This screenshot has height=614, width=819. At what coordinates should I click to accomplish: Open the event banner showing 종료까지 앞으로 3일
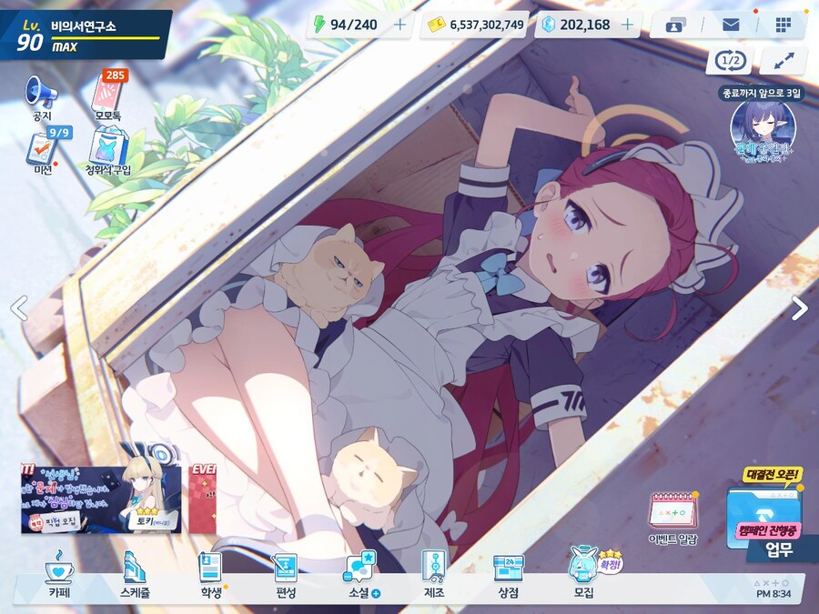762,126
